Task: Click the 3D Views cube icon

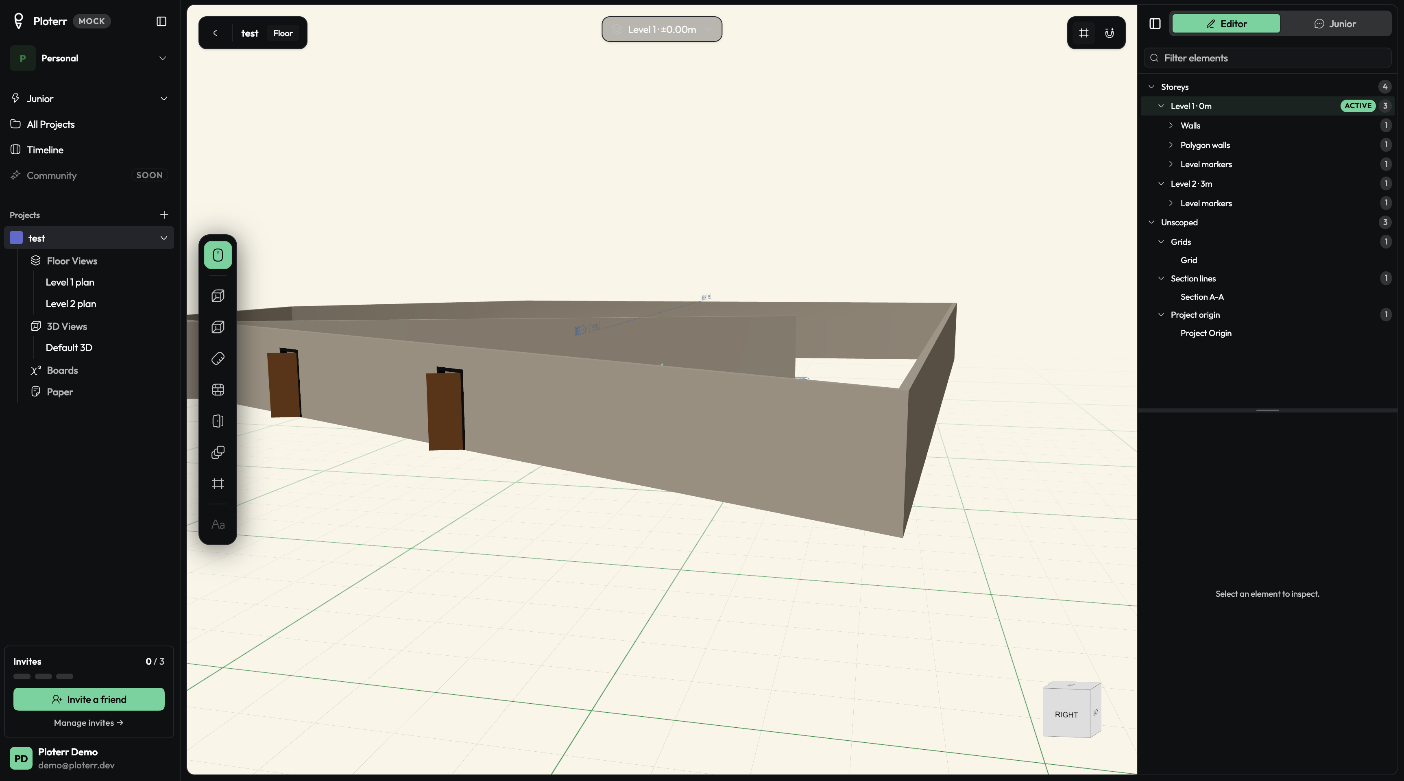Action: [36, 326]
